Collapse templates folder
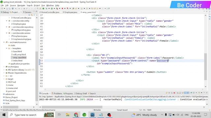The width and height of the screenshot is (211, 118). (x=7, y=48)
